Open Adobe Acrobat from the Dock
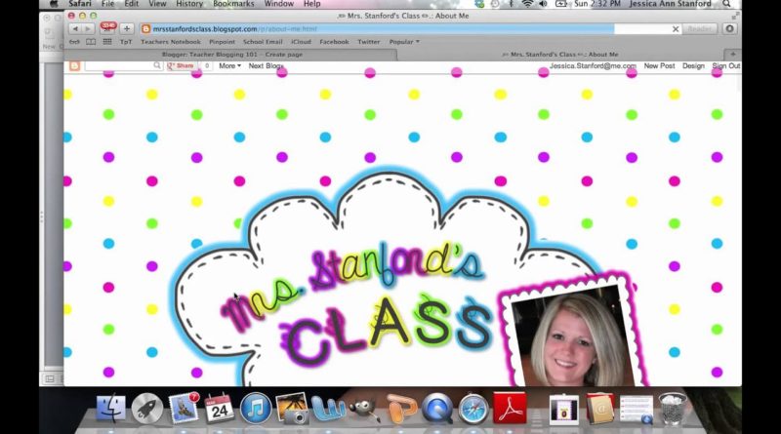The width and height of the screenshot is (781, 434). point(510,409)
